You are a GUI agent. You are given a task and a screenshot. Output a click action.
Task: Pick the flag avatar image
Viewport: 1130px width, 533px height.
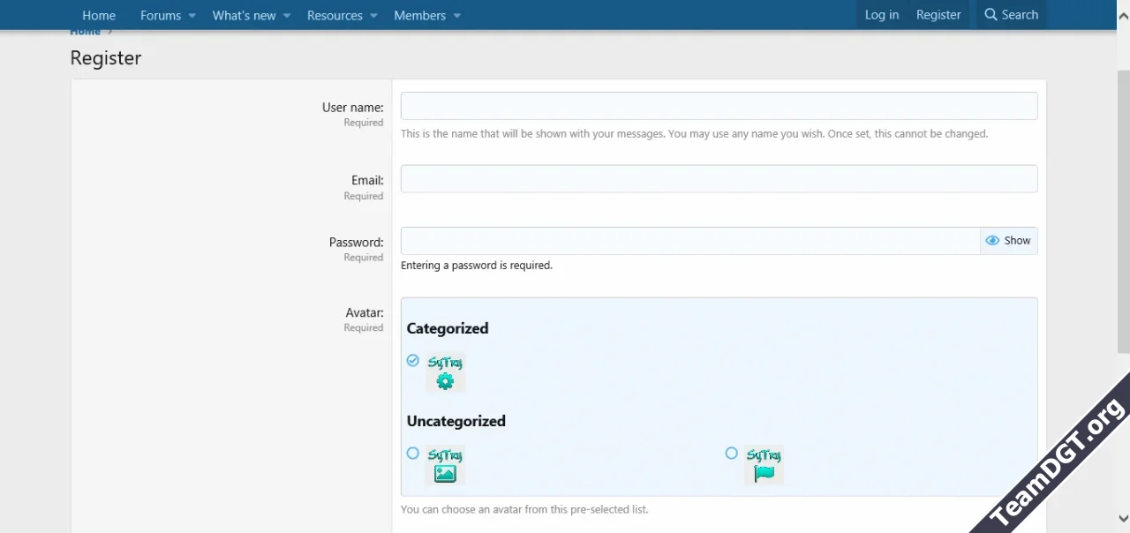(764, 465)
